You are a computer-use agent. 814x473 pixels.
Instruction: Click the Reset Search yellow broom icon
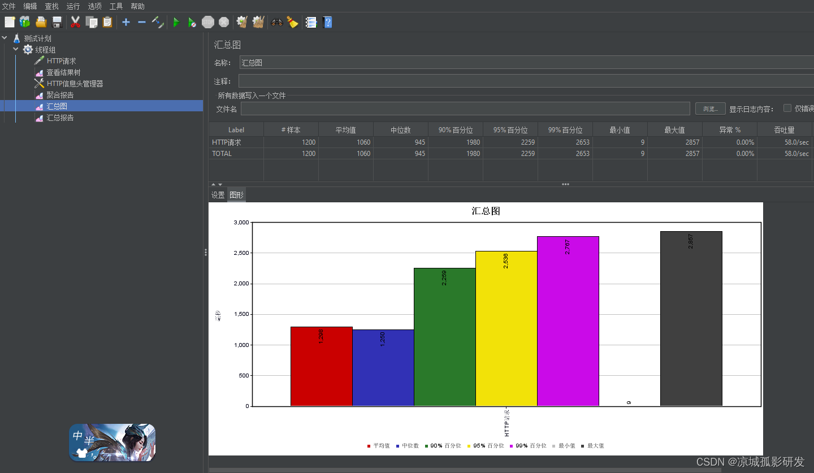(x=292, y=22)
